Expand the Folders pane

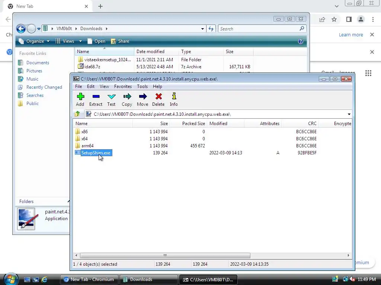click(x=68, y=202)
